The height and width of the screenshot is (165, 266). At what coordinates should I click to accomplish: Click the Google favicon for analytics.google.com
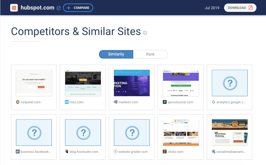(x=214, y=102)
